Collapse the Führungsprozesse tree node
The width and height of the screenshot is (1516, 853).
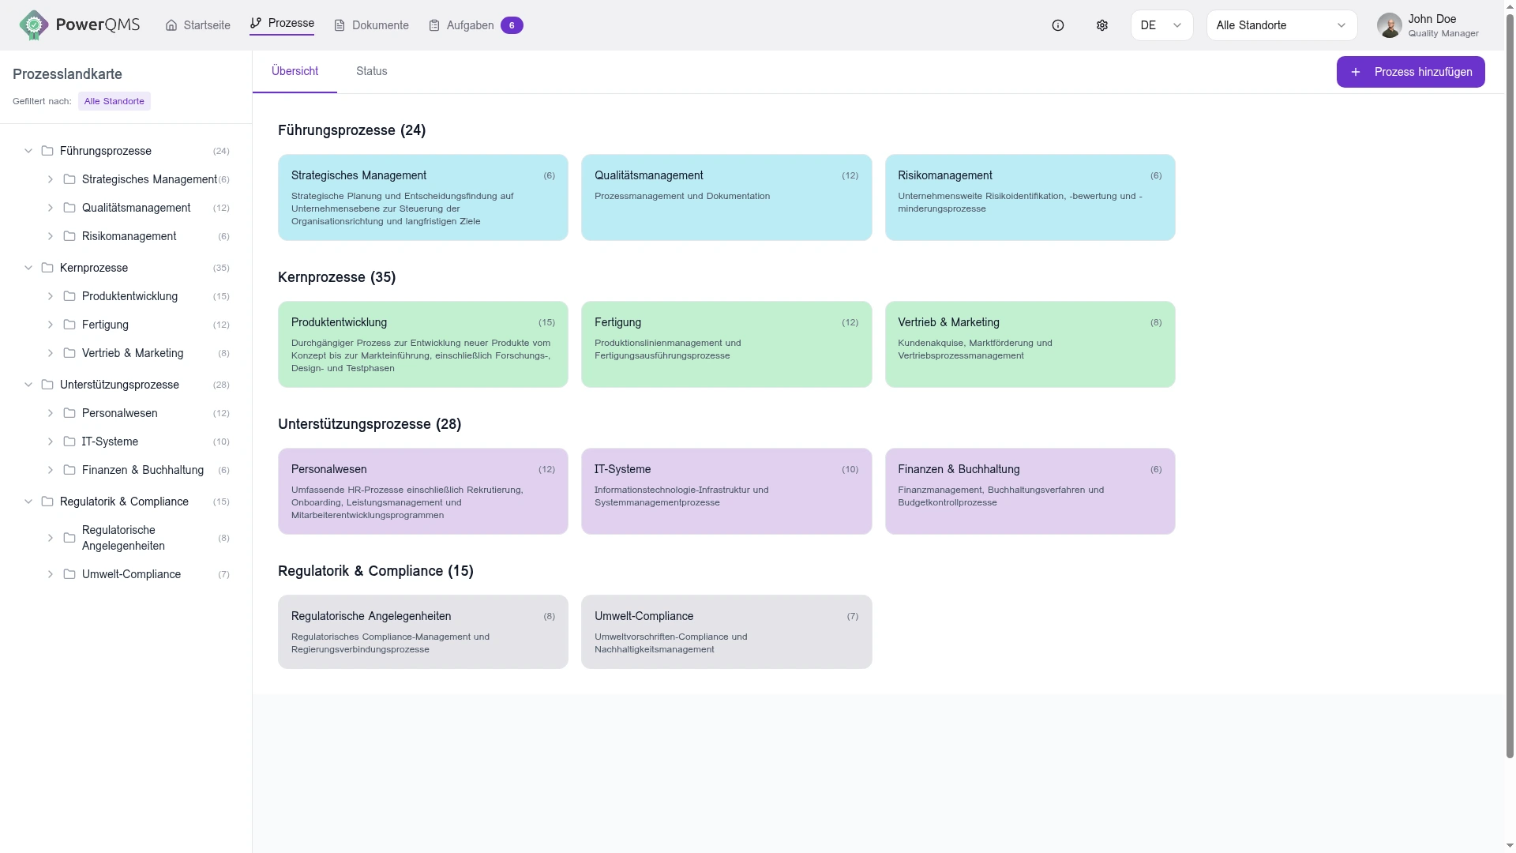(28, 151)
